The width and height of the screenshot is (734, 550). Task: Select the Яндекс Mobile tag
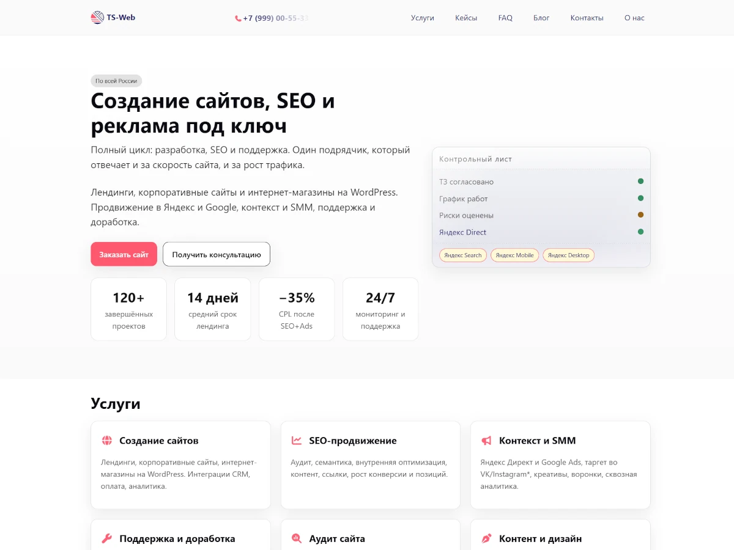click(x=514, y=255)
